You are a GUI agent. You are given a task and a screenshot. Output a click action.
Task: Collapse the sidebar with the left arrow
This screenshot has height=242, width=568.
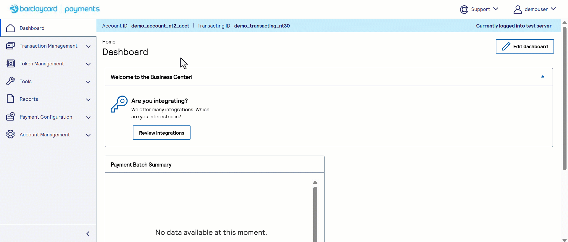tap(88, 234)
